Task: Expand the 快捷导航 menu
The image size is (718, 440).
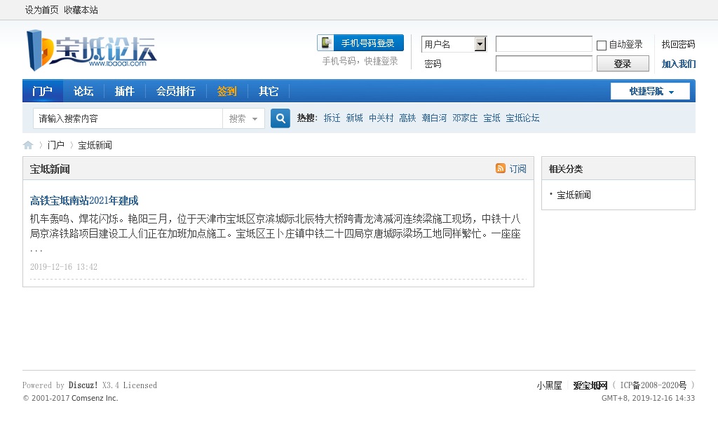Action: [650, 91]
